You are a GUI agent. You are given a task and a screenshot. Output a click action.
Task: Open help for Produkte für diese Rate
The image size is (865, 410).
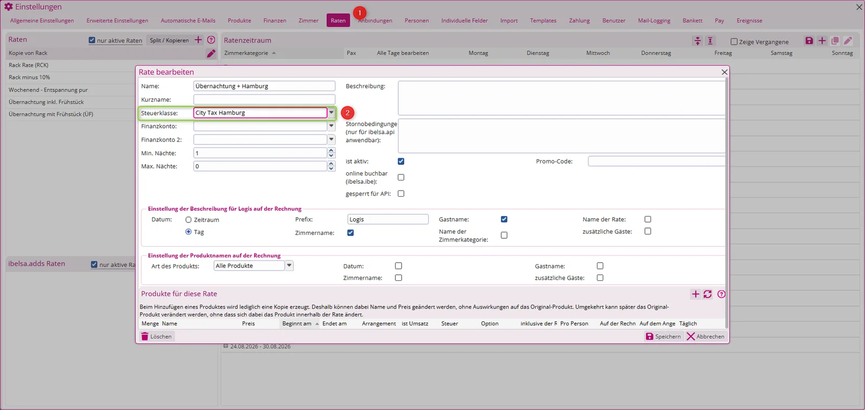point(721,294)
